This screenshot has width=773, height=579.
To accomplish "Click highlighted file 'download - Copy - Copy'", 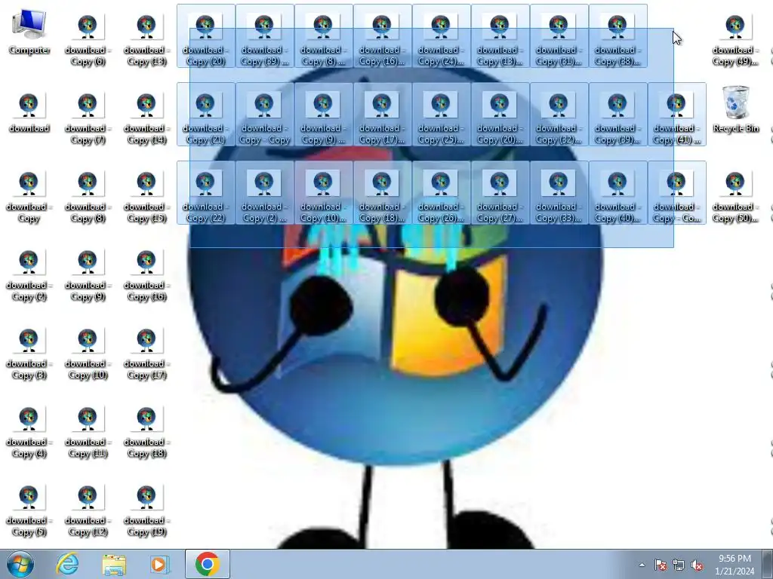I will (265, 115).
